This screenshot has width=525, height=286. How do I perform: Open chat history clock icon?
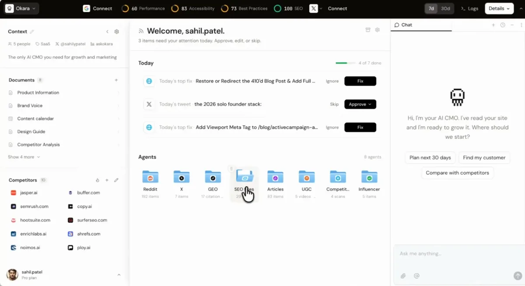point(503,25)
